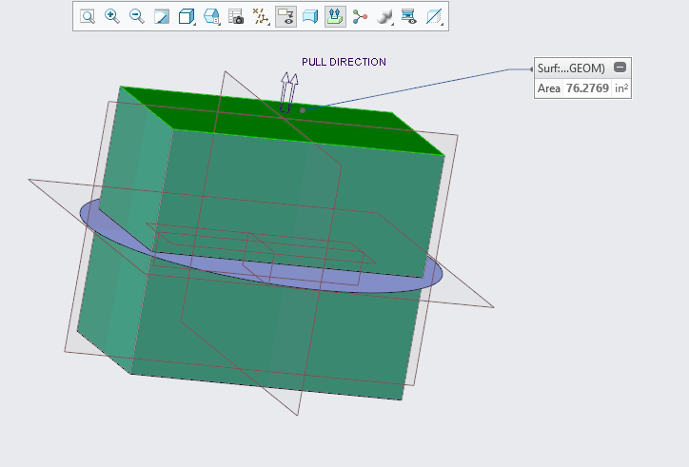Open the Datum Display Filters dropdown
689x467 pixels.
[261, 17]
